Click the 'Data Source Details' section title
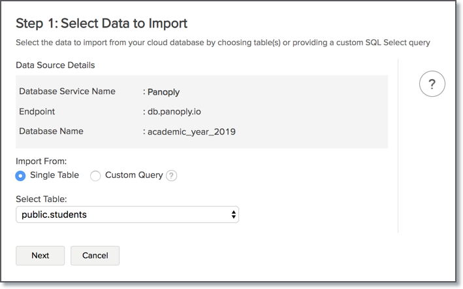463x289 pixels. (56, 65)
